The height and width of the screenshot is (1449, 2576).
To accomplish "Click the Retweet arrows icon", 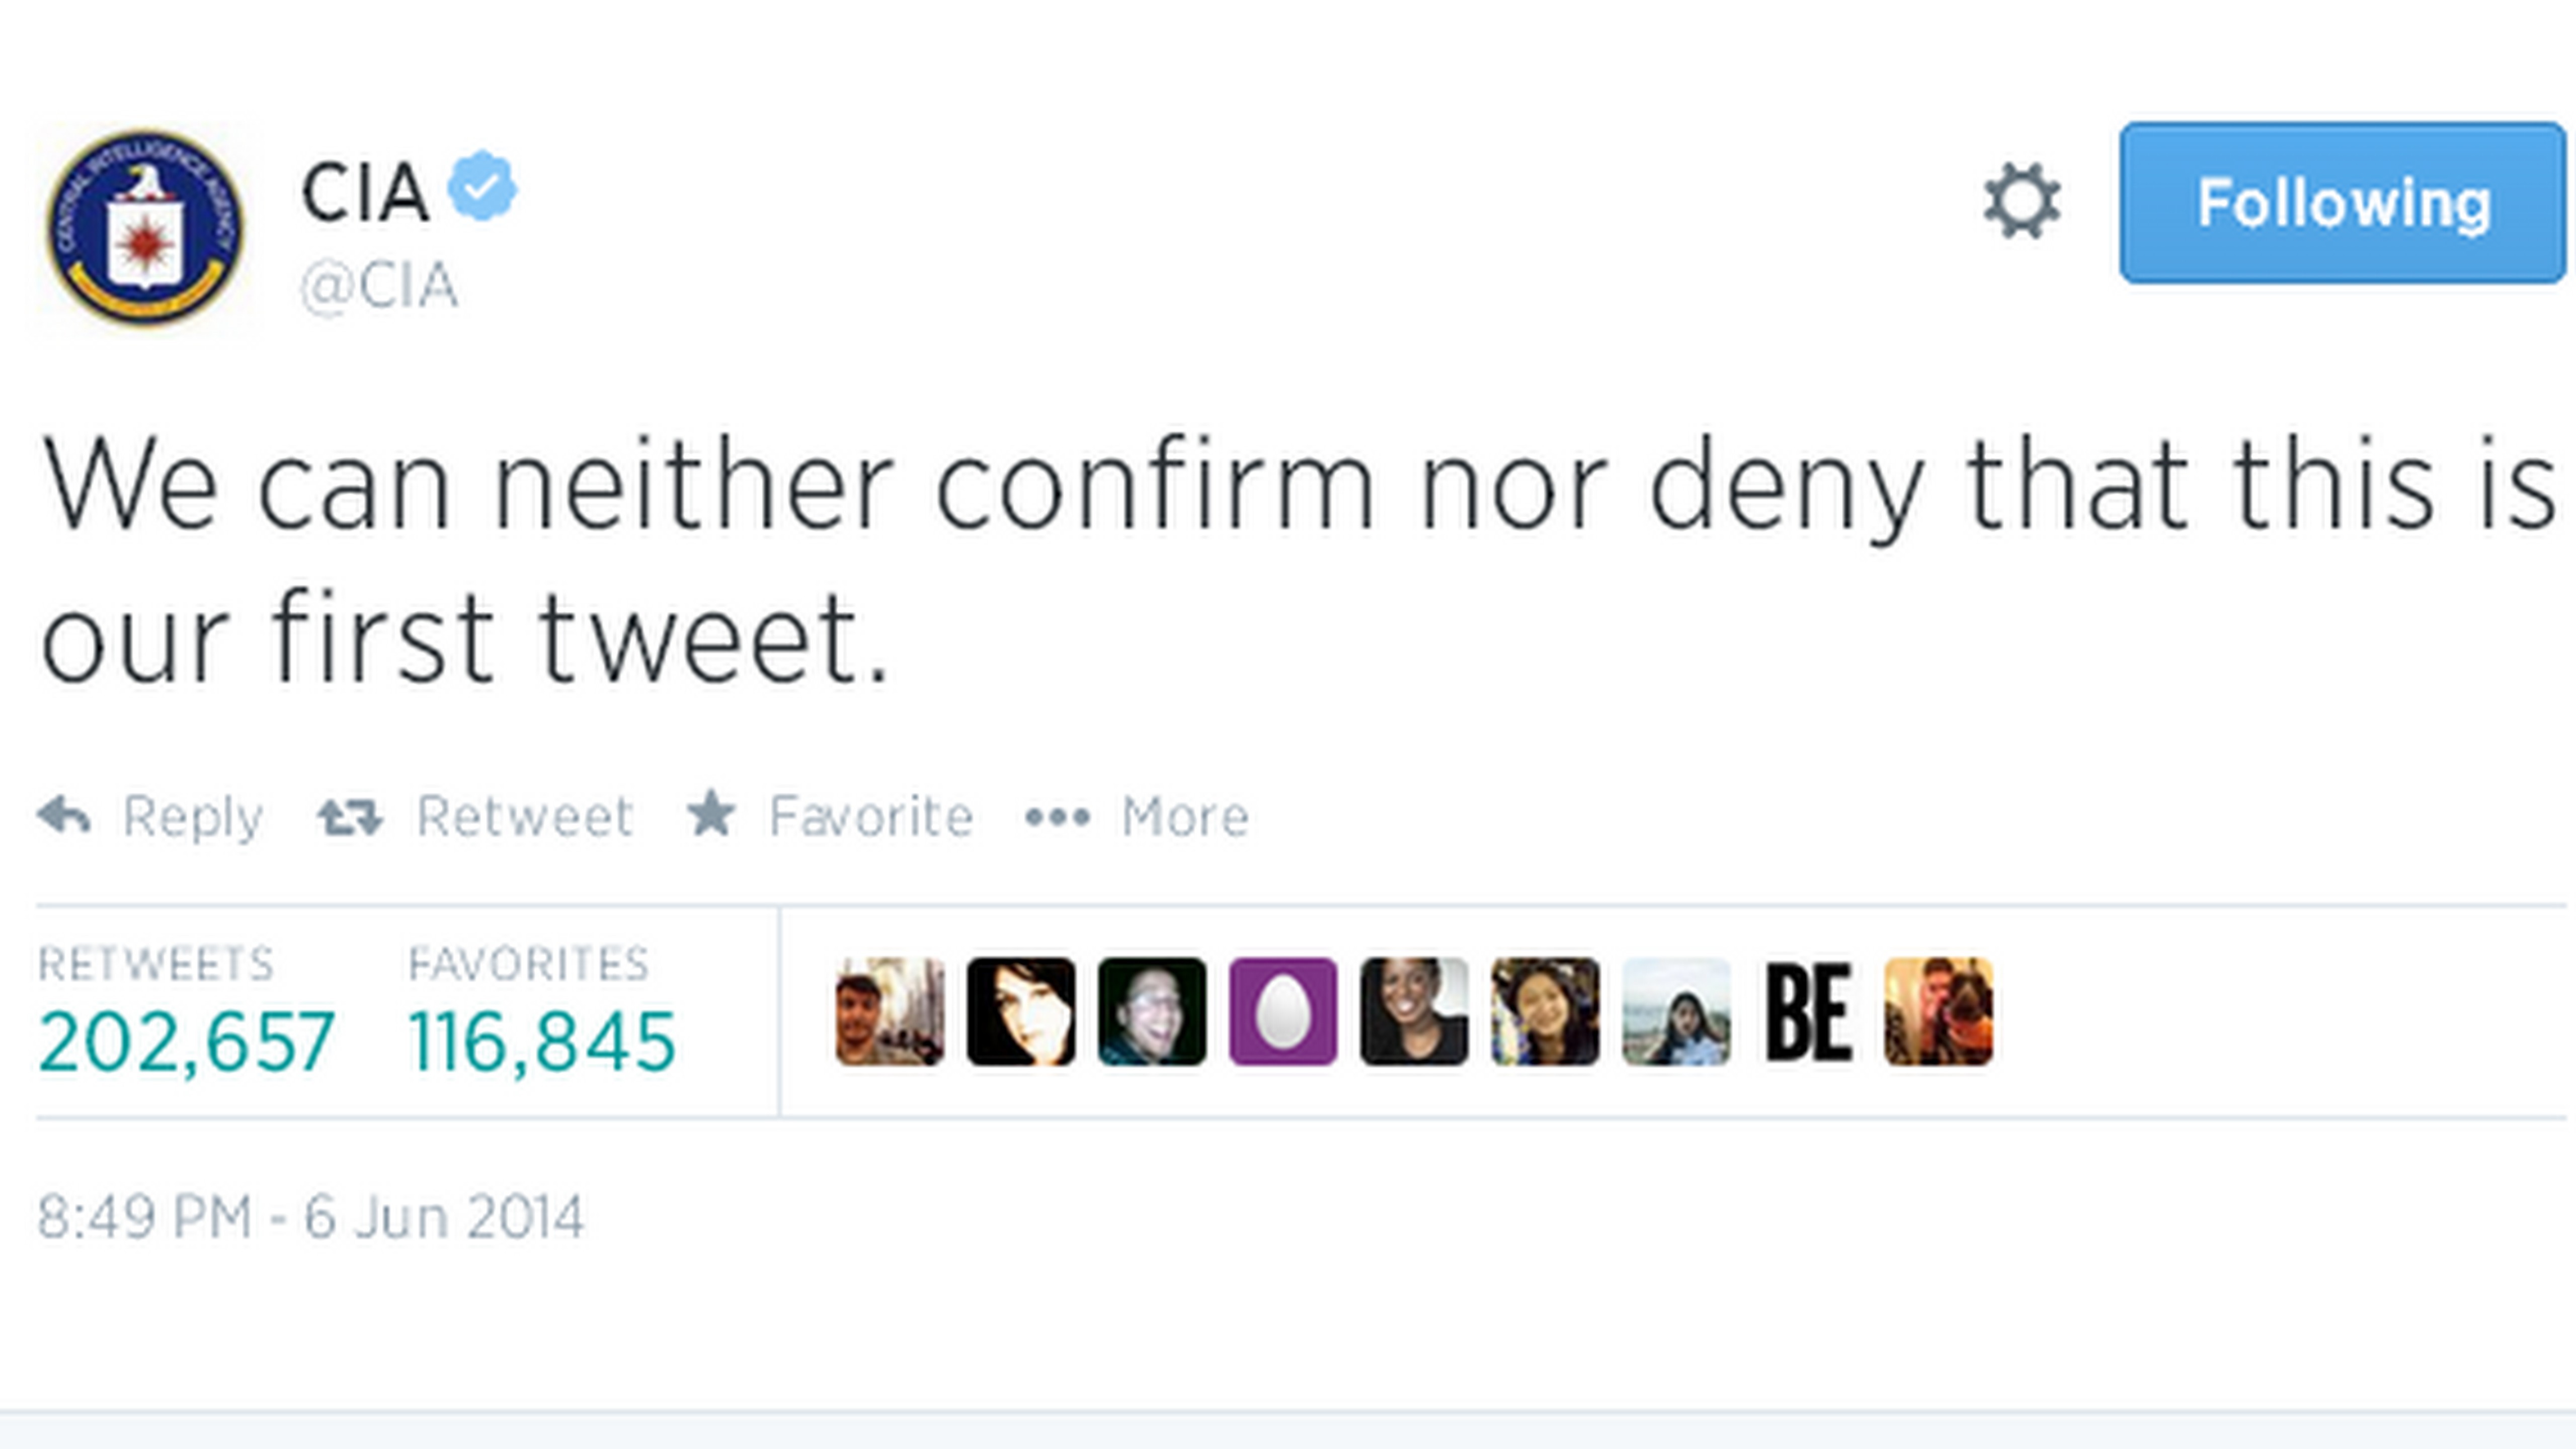I will (x=349, y=817).
